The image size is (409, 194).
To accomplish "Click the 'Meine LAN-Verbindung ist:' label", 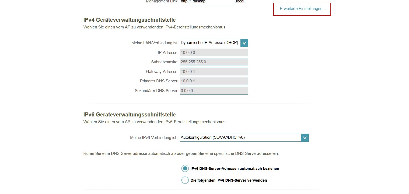I will (155, 43).
